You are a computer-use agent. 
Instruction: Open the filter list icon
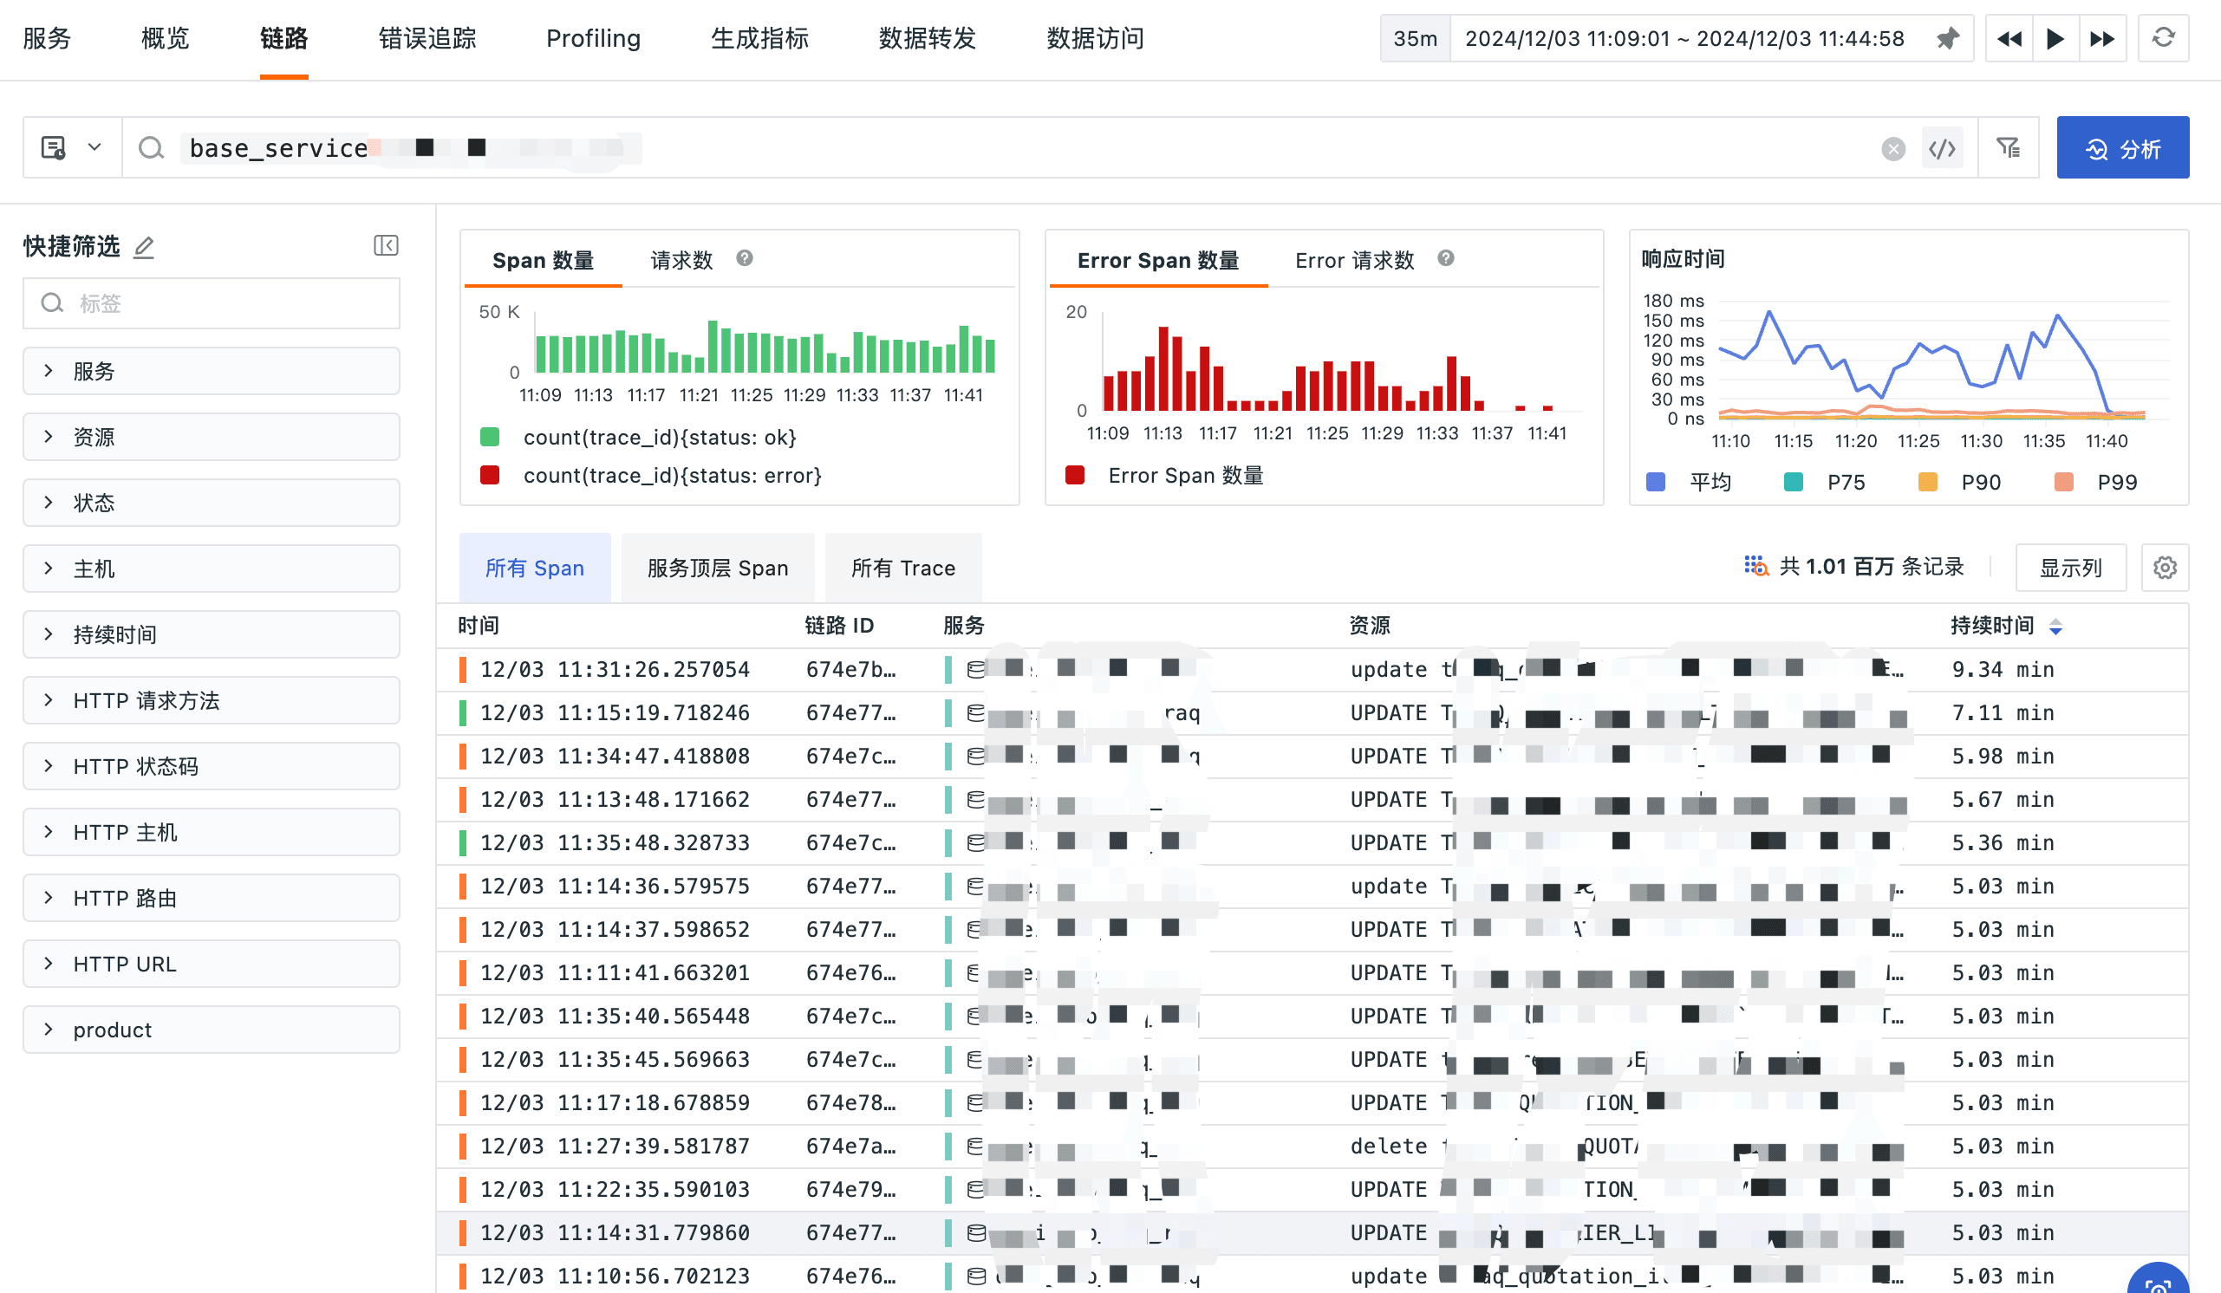[2008, 148]
